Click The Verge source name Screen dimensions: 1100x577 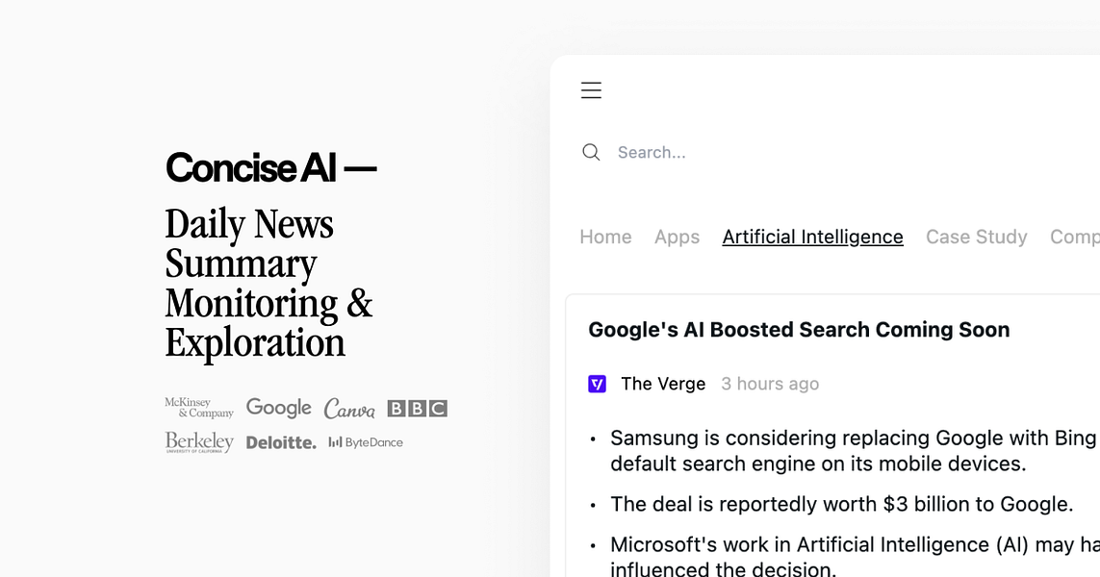click(663, 384)
